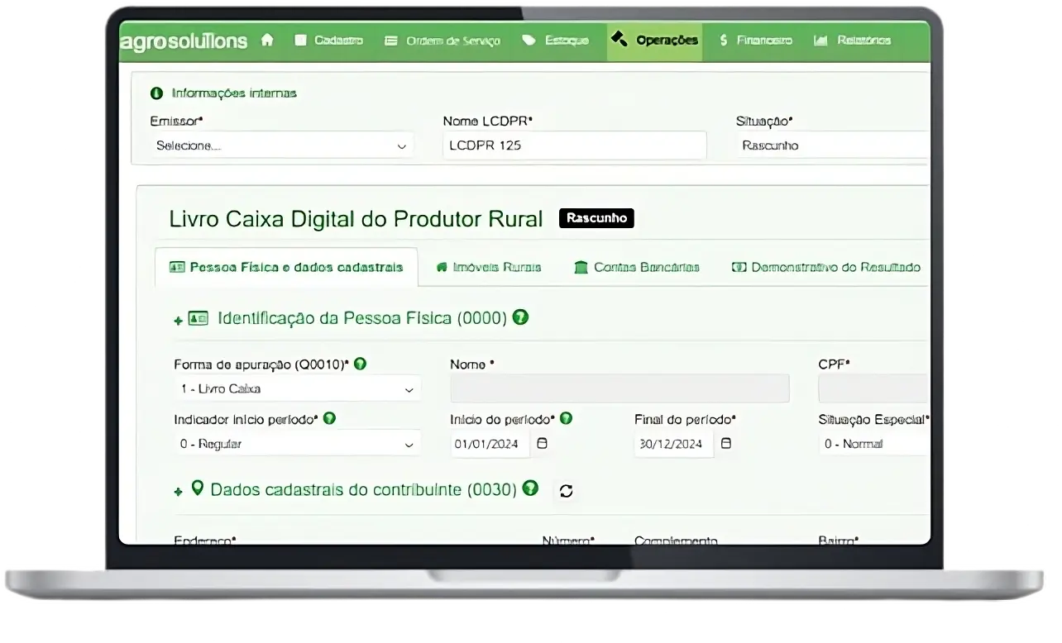Switch to the Contas Bancárias tab
The image size is (1062, 643).
click(x=636, y=267)
